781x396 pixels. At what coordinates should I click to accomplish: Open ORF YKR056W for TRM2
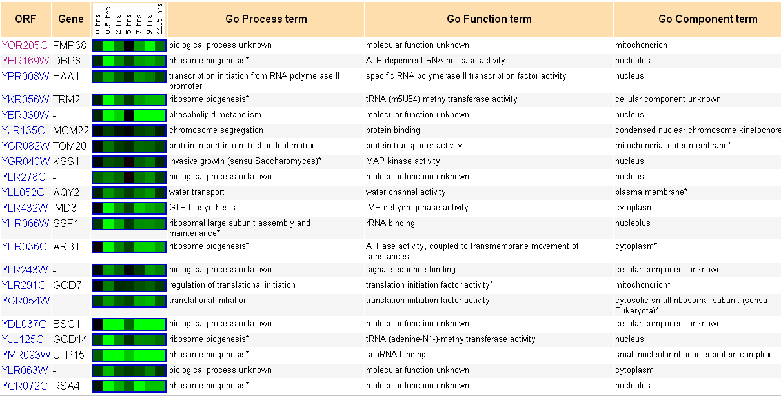click(25, 99)
